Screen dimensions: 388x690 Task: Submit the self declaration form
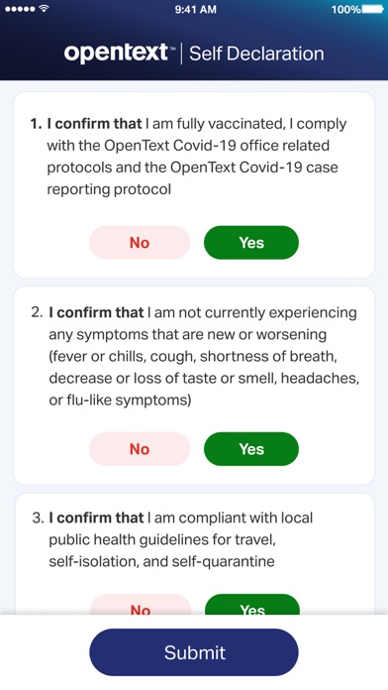194,652
